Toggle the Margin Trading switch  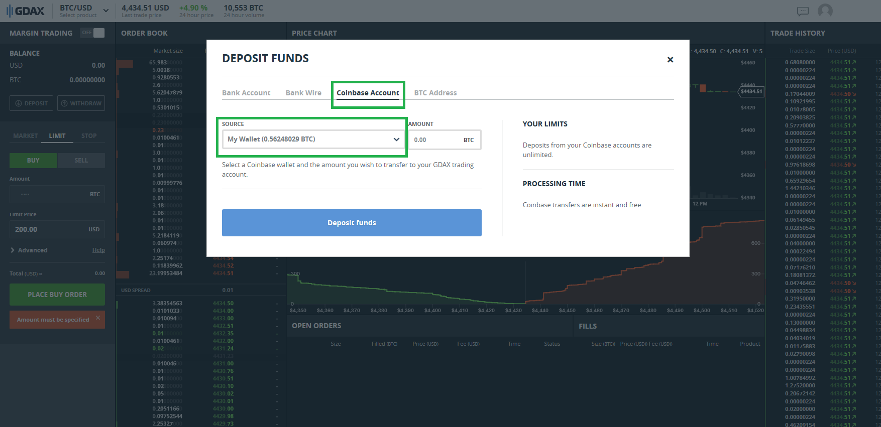[x=93, y=33]
